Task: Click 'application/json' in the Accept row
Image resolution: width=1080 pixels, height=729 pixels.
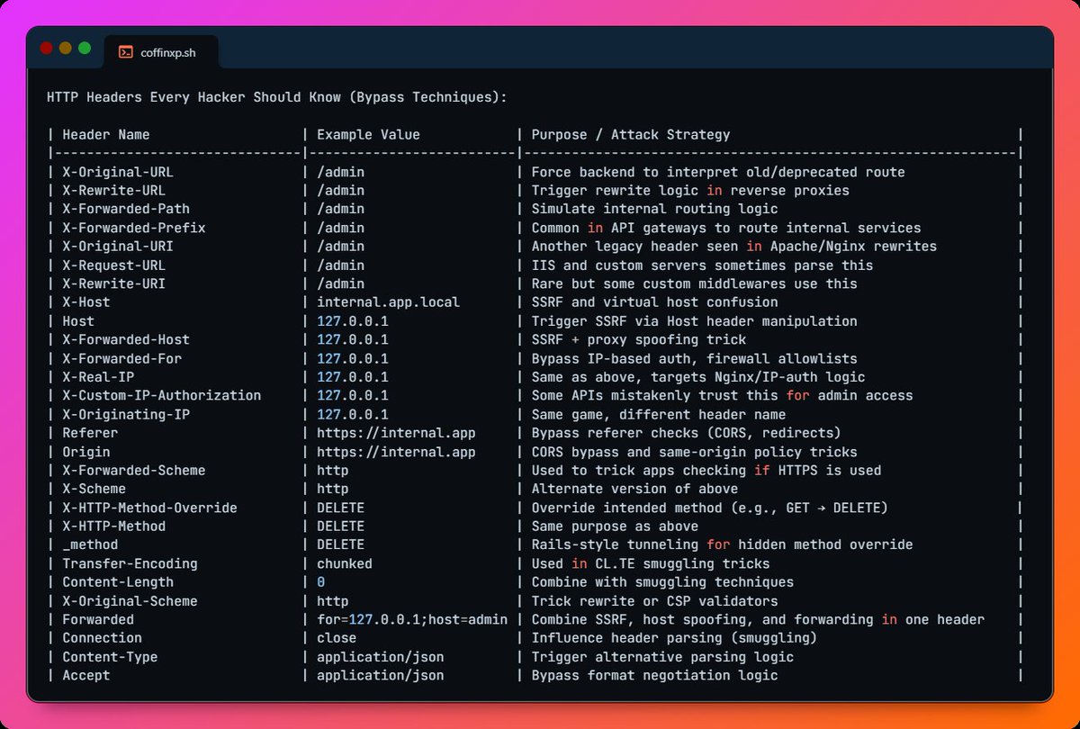Action: tap(380, 675)
